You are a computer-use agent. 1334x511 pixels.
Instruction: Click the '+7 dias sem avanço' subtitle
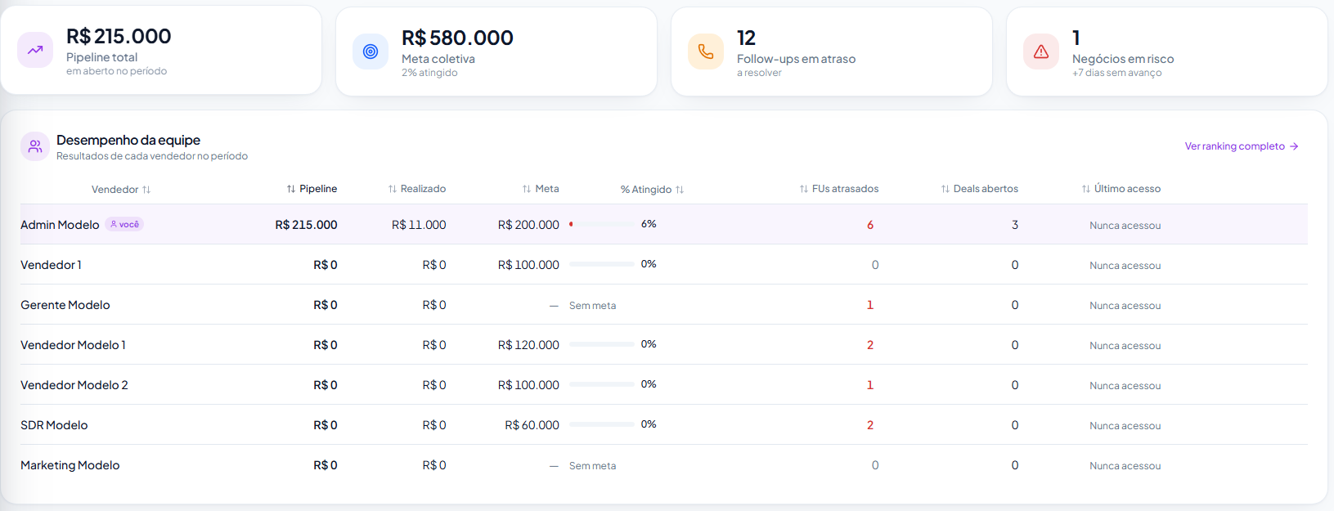coord(1116,73)
